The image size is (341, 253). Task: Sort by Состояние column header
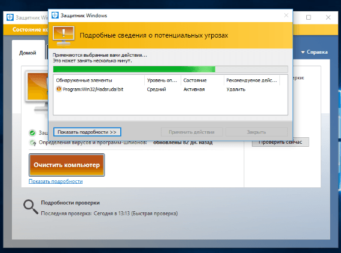[202, 81]
